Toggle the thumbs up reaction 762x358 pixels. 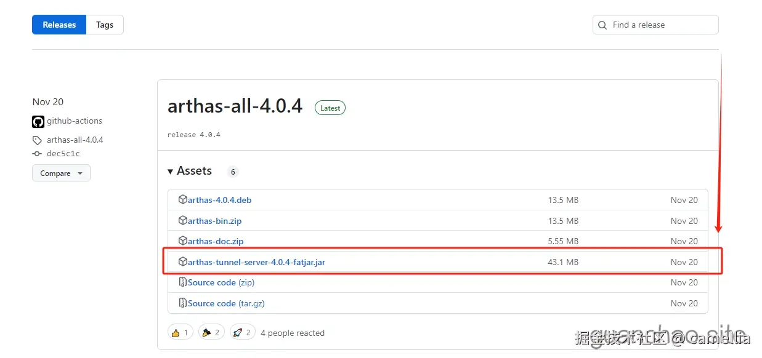(180, 332)
